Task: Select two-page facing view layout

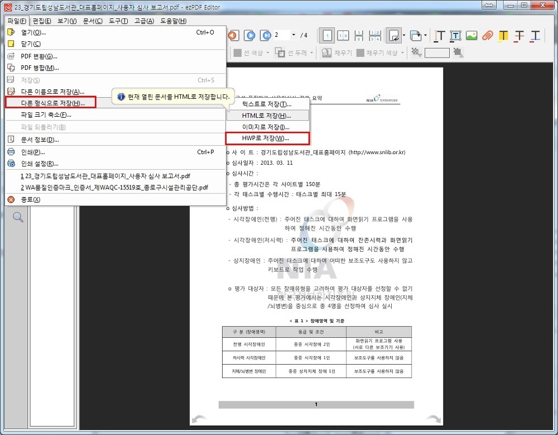Action: [x=343, y=35]
